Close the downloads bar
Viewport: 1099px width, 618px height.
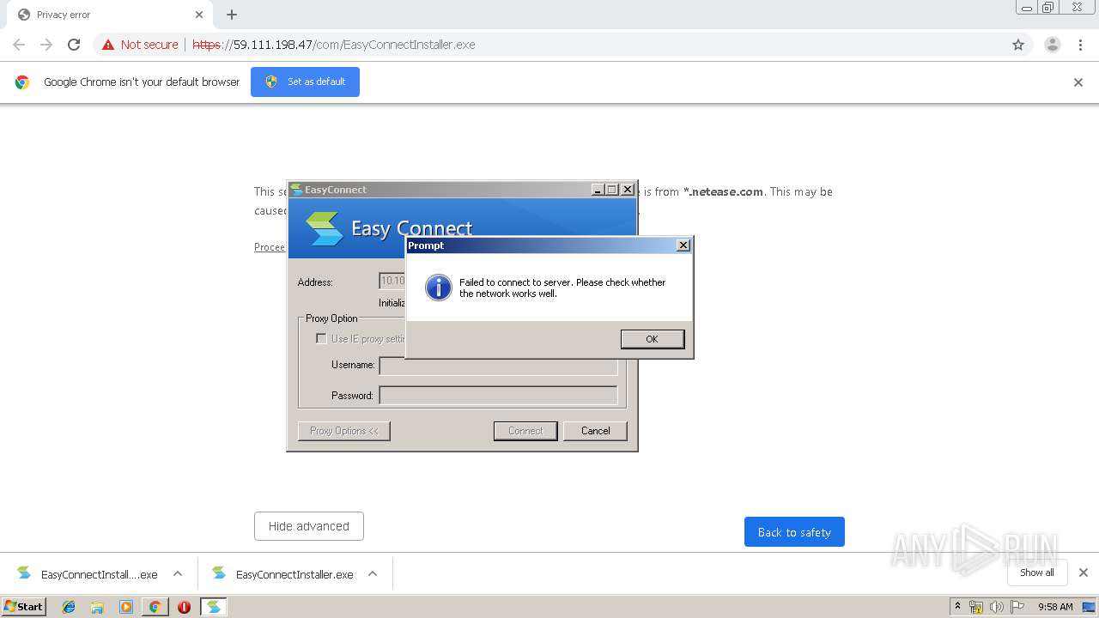pyautogui.click(x=1084, y=573)
